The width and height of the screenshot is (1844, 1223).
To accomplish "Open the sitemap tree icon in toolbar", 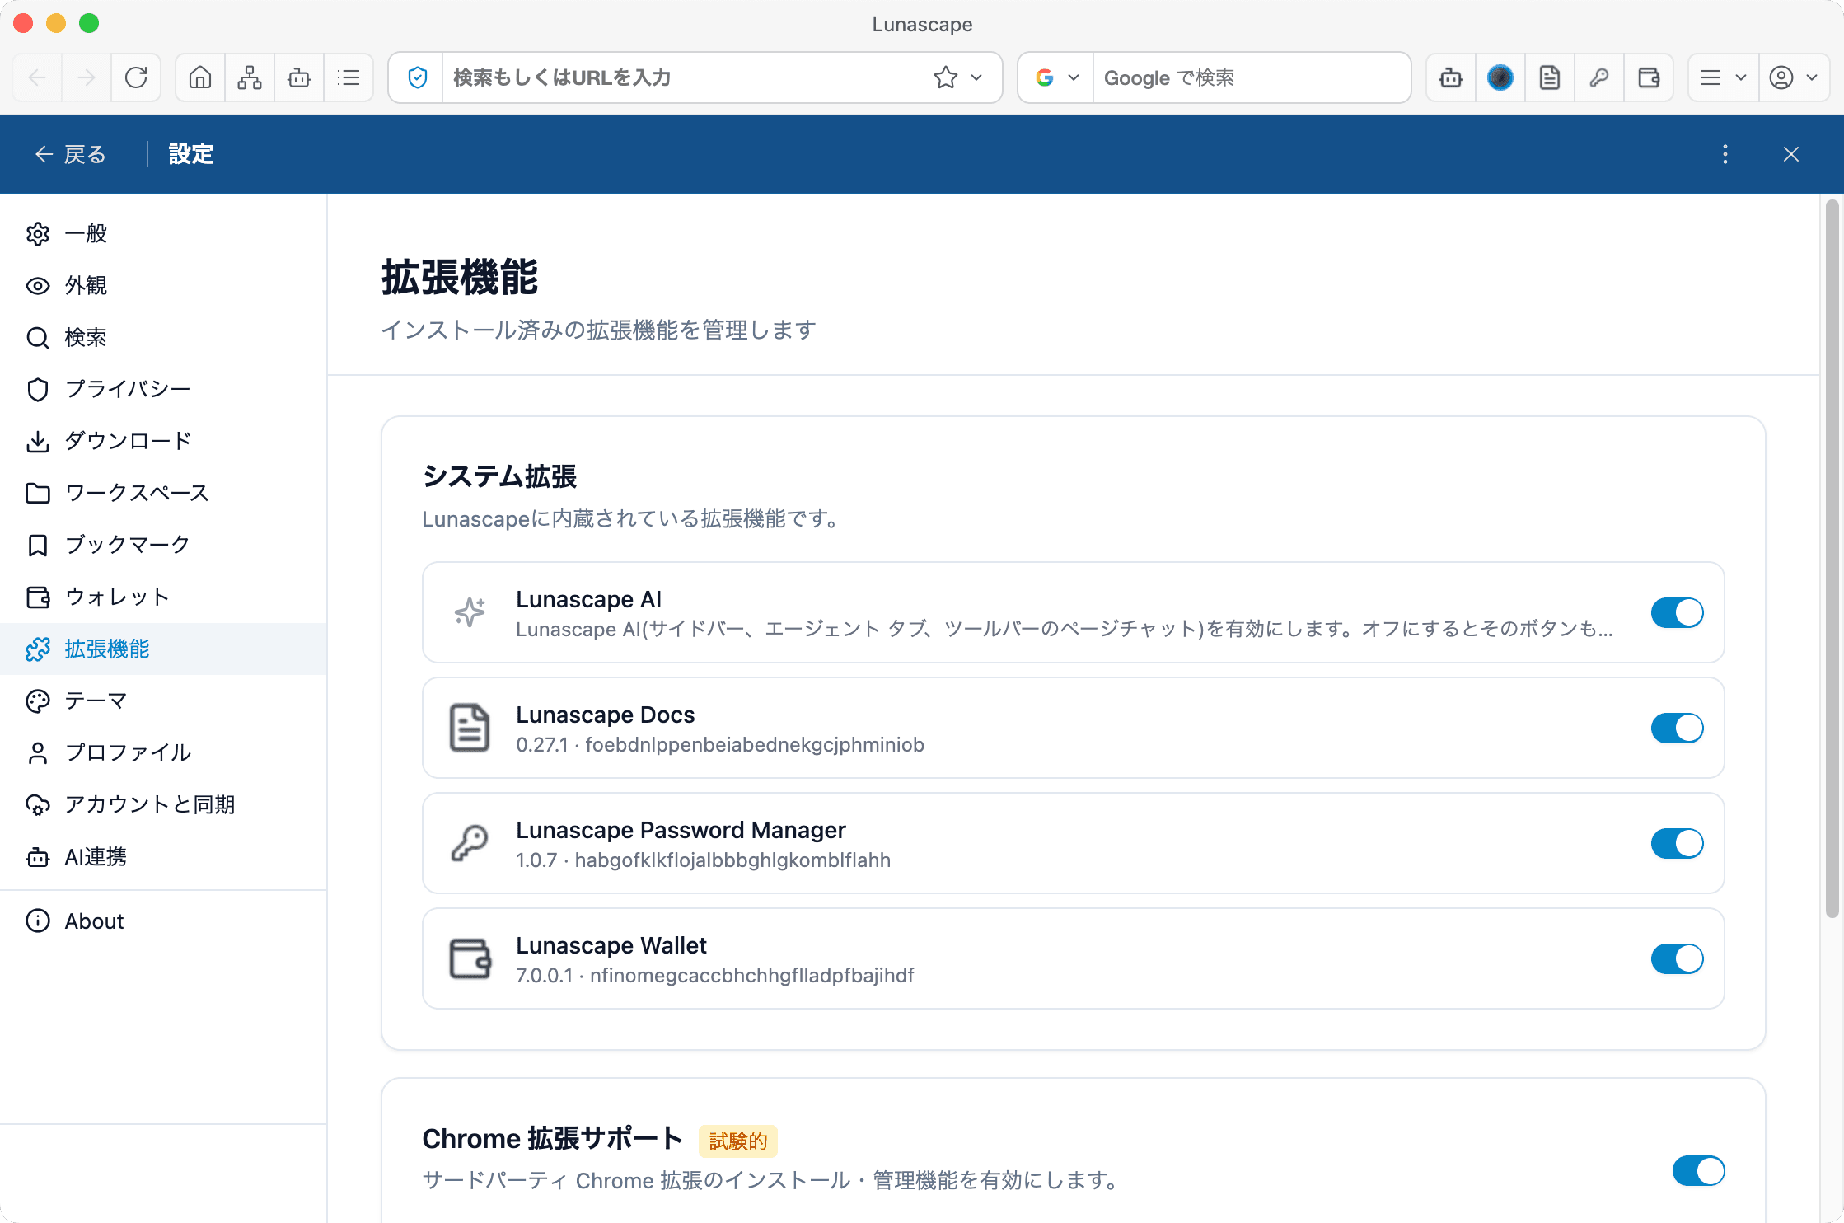I will point(250,77).
